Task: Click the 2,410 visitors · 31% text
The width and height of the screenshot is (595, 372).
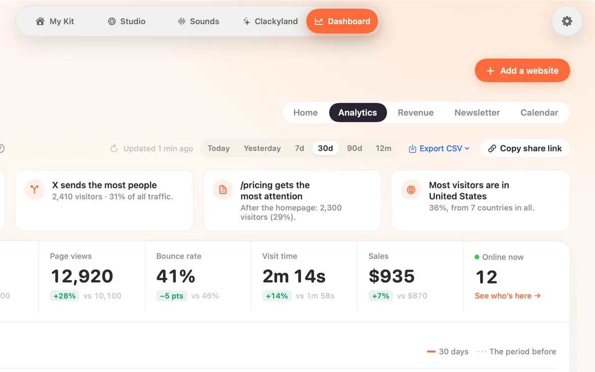Action: click(x=113, y=196)
